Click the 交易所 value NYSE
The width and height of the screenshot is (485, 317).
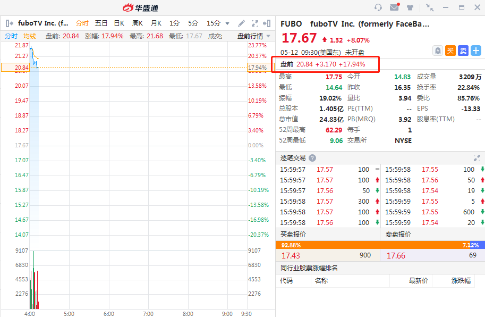tap(403, 141)
